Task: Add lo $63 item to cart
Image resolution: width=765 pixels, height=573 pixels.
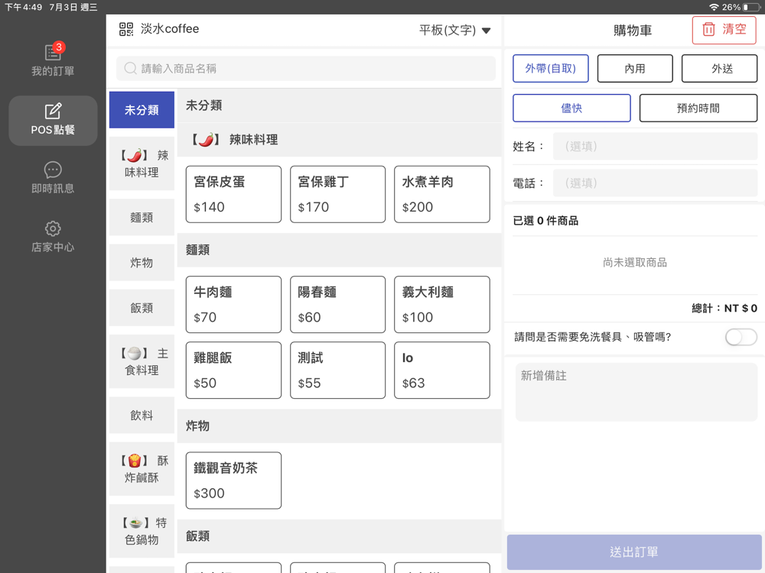Action: [442, 371]
